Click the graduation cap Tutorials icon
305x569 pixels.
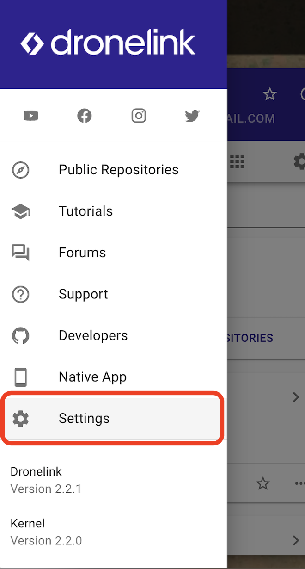pyautogui.click(x=21, y=211)
